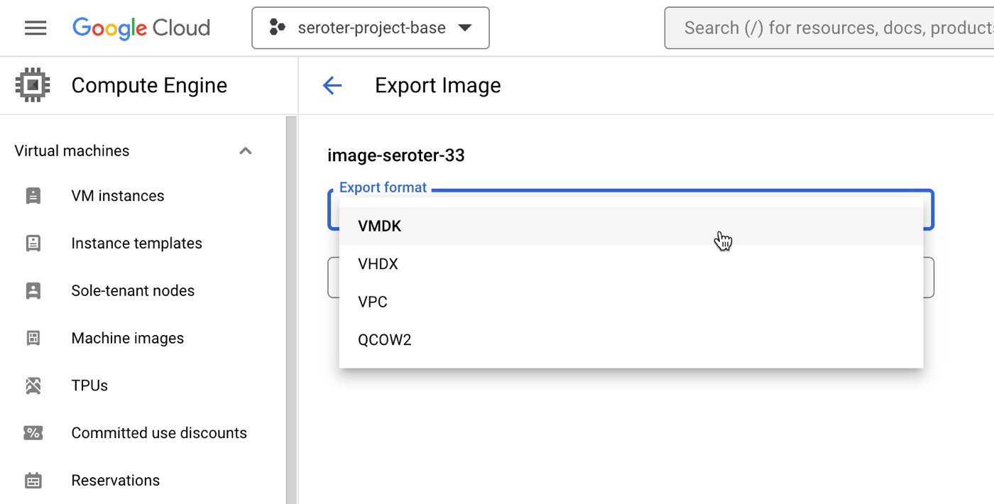This screenshot has height=504, width=994.
Task: Click the VM instances sidebar icon
Action: (x=33, y=196)
